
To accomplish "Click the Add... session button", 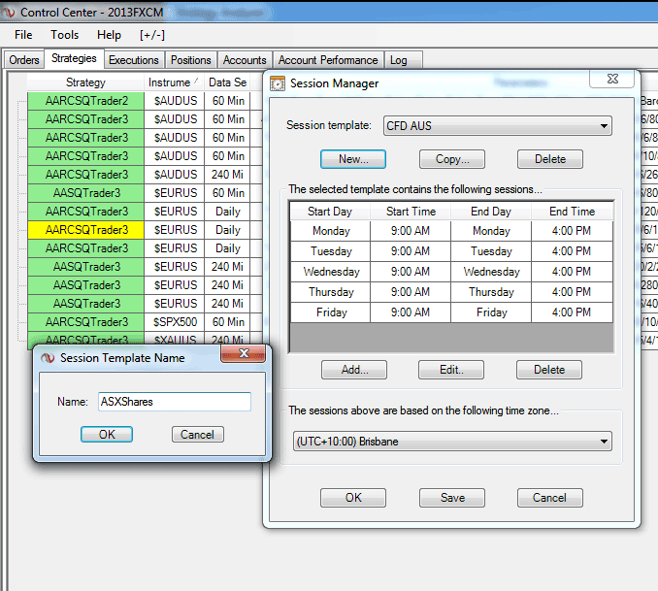I will (x=354, y=370).
